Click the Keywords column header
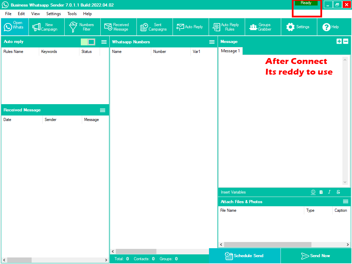Screen dimensions: 352x264 pos(59,52)
